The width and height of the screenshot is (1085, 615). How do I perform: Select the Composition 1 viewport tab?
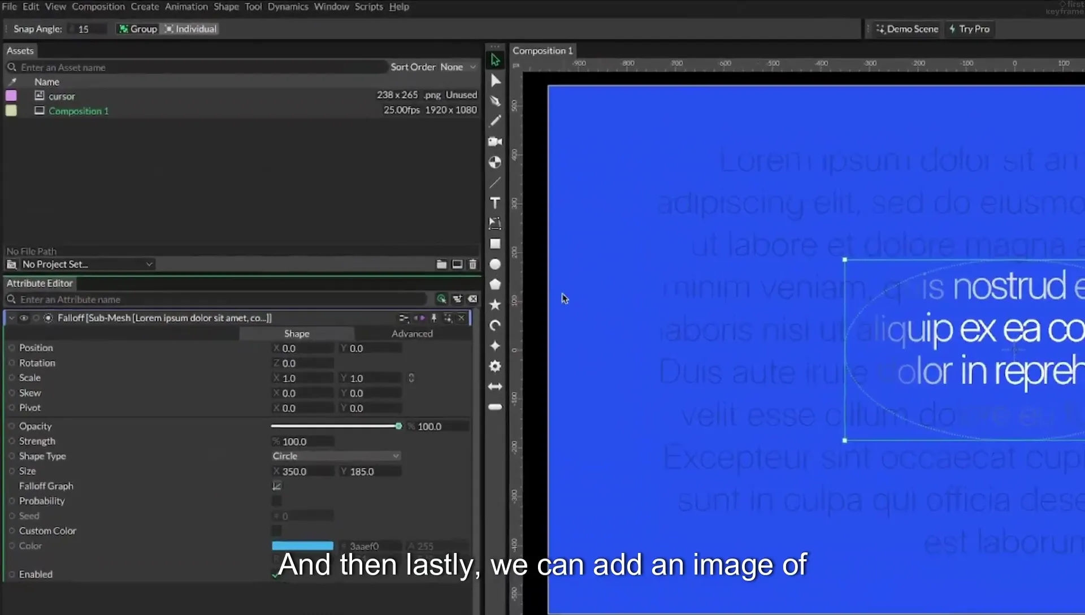coord(542,51)
